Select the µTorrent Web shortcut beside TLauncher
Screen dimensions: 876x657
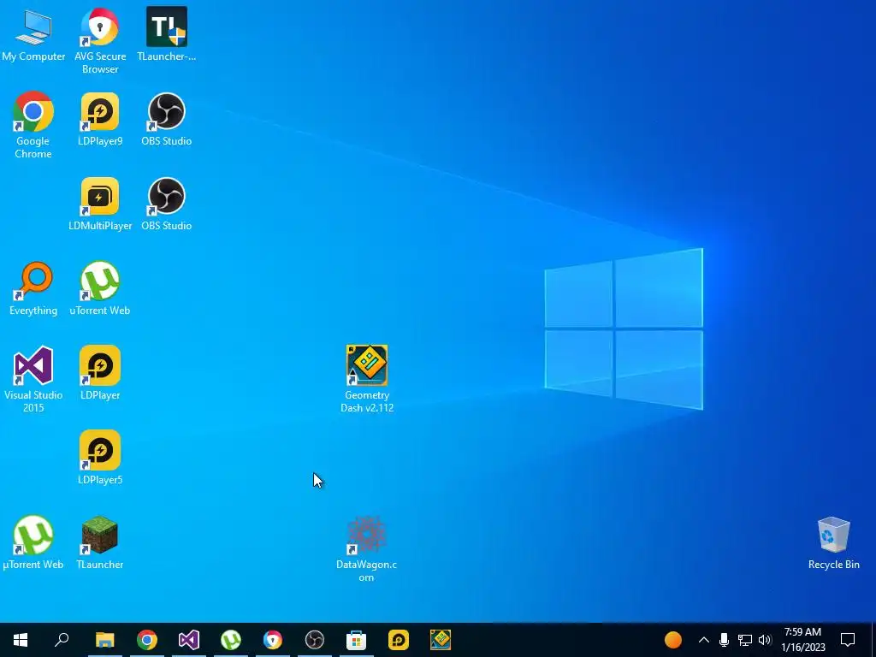tap(33, 543)
